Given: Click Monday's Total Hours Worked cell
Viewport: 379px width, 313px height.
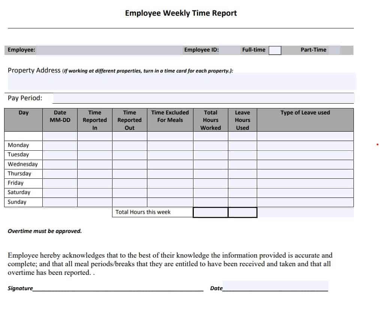Looking at the screenshot, I should click(x=211, y=145).
